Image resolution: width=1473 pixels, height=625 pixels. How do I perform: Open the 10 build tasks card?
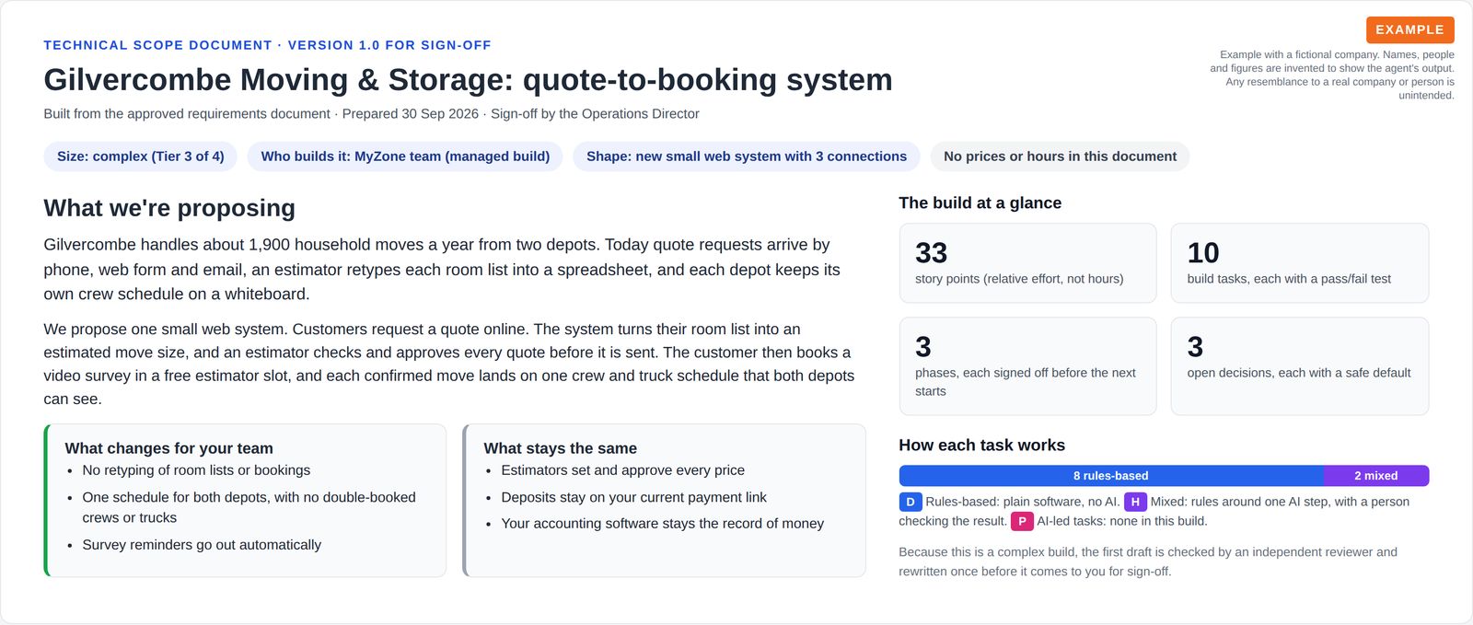click(1300, 263)
